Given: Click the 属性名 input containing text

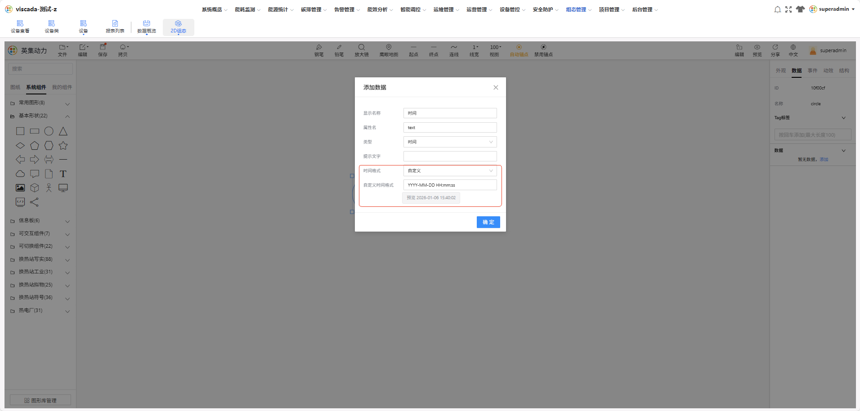Looking at the screenshot, I should tap(450, 128).
